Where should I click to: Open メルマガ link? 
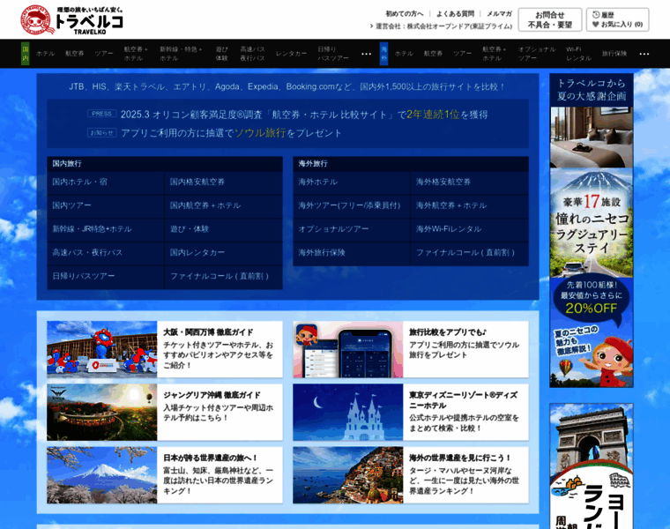(x=499, y=14)
